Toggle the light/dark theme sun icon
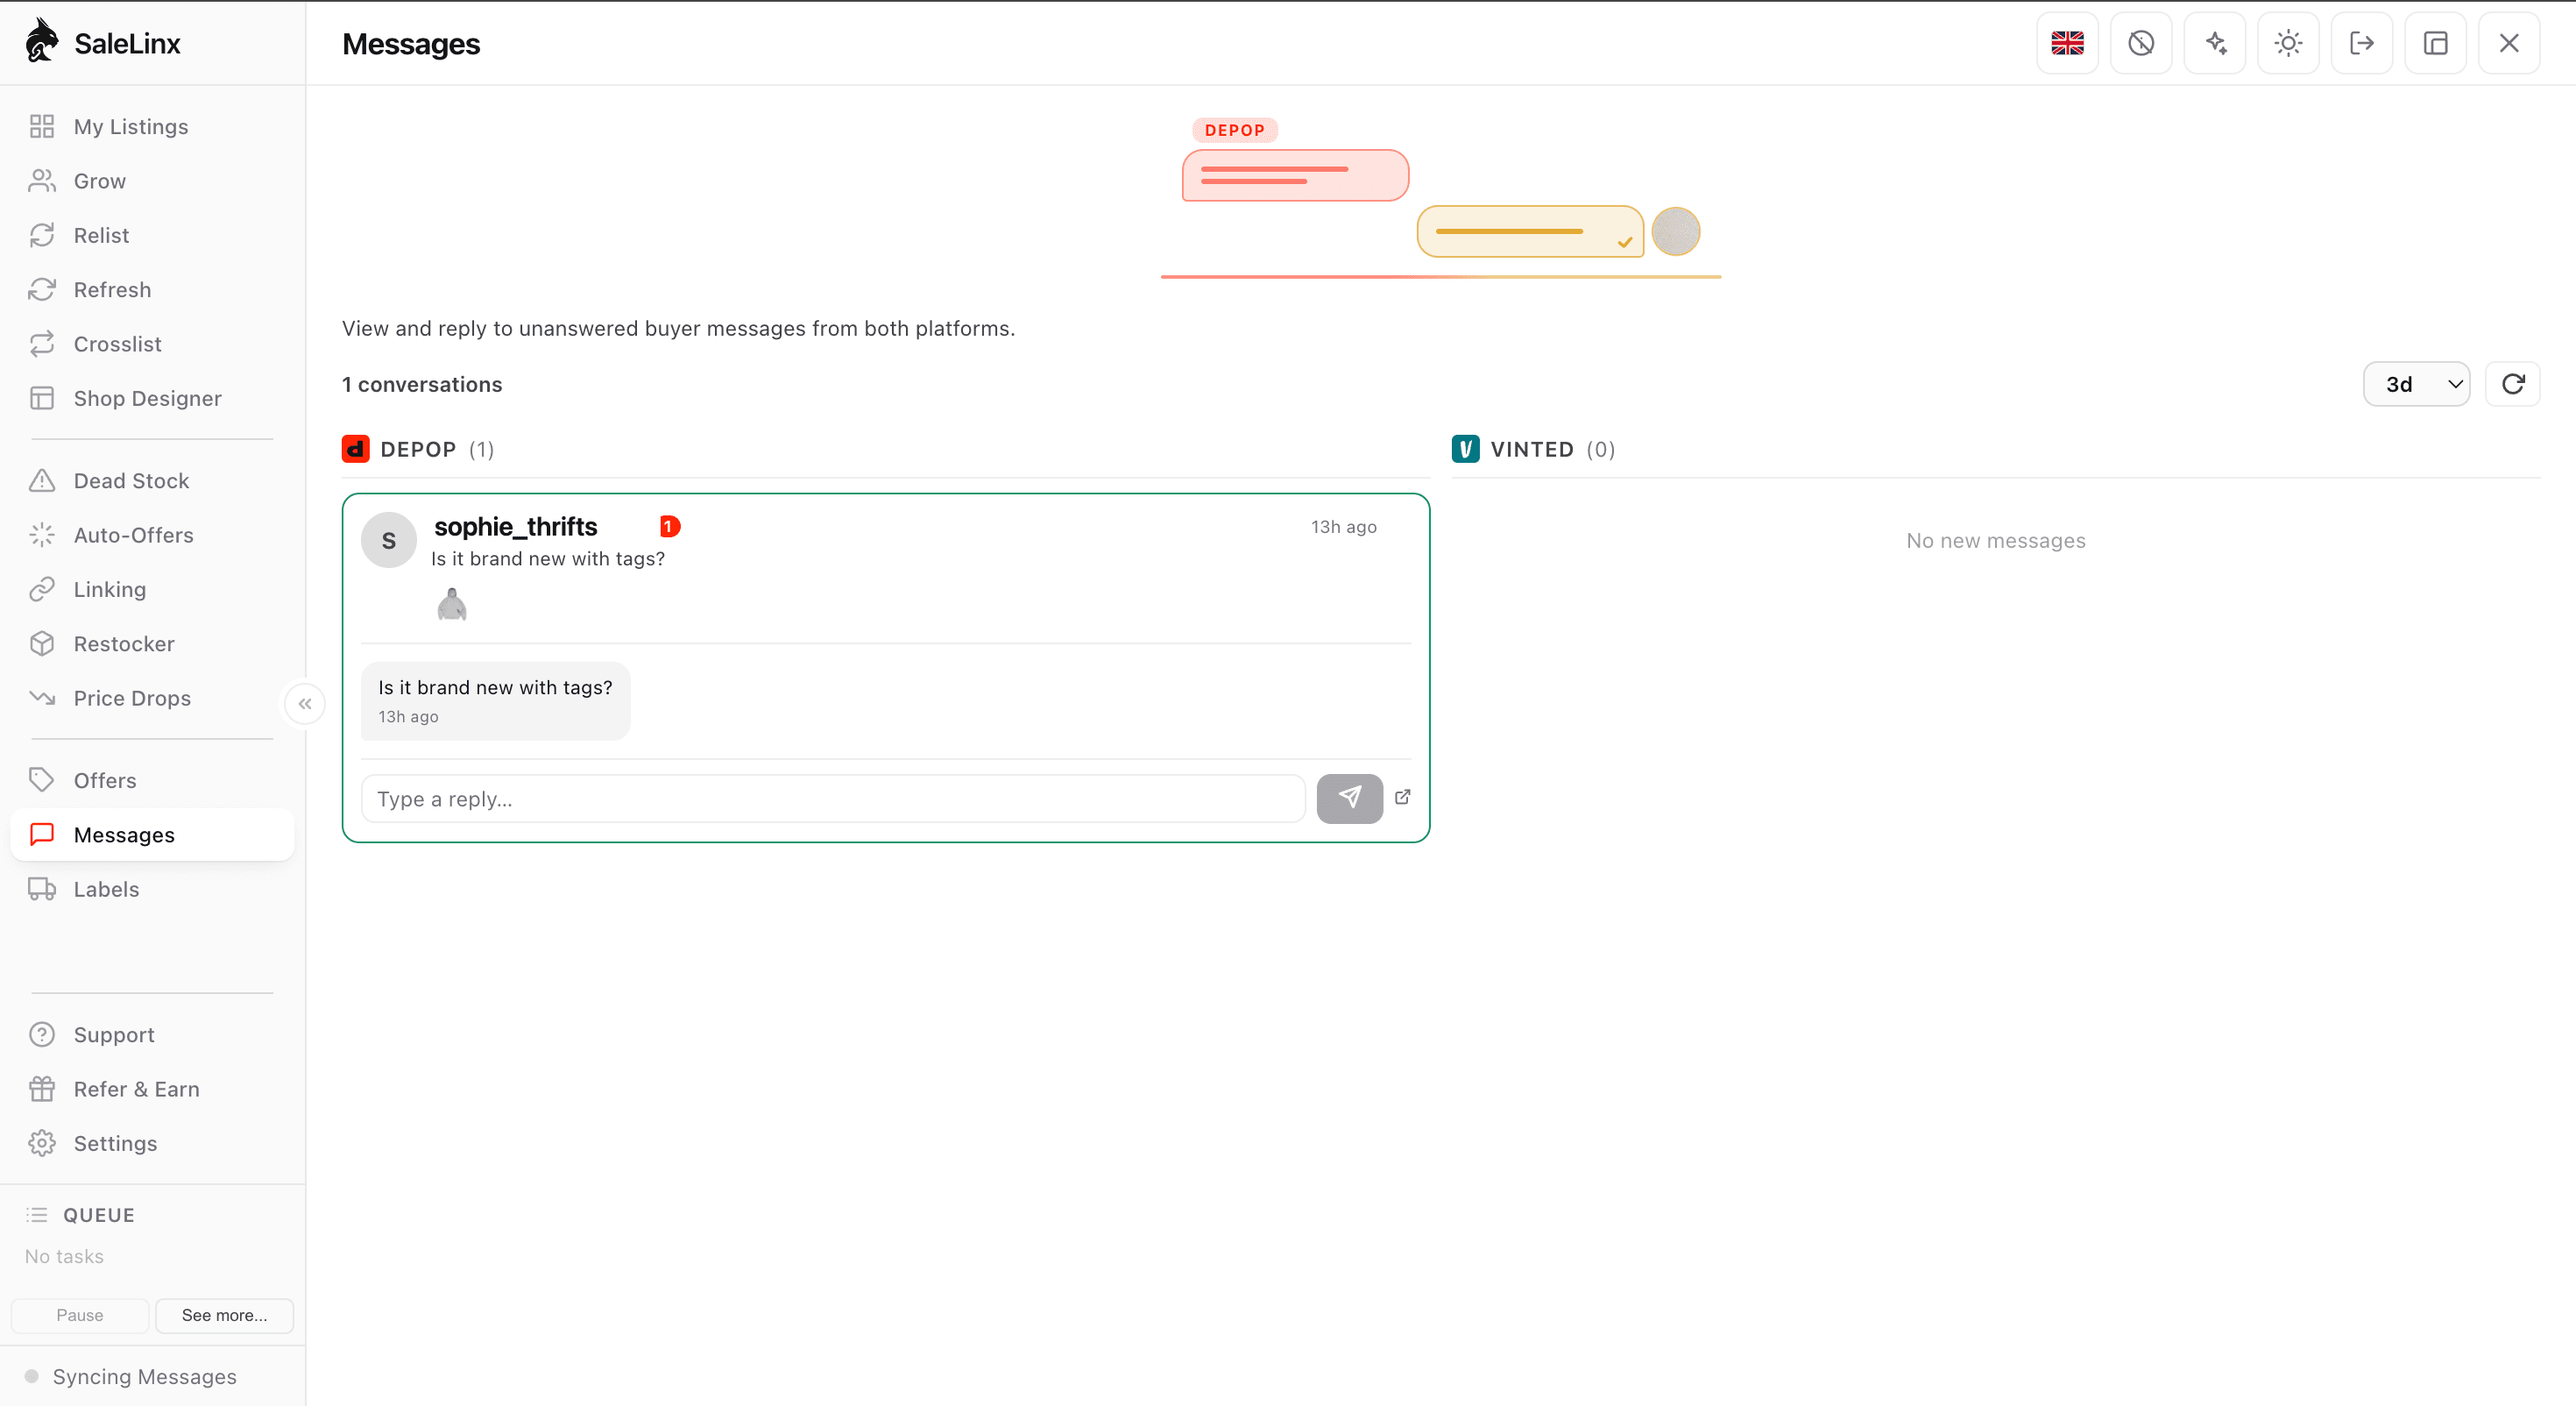This screenshot has width=2576, height=1406. pyautogui.click(x=2288, y=43)
